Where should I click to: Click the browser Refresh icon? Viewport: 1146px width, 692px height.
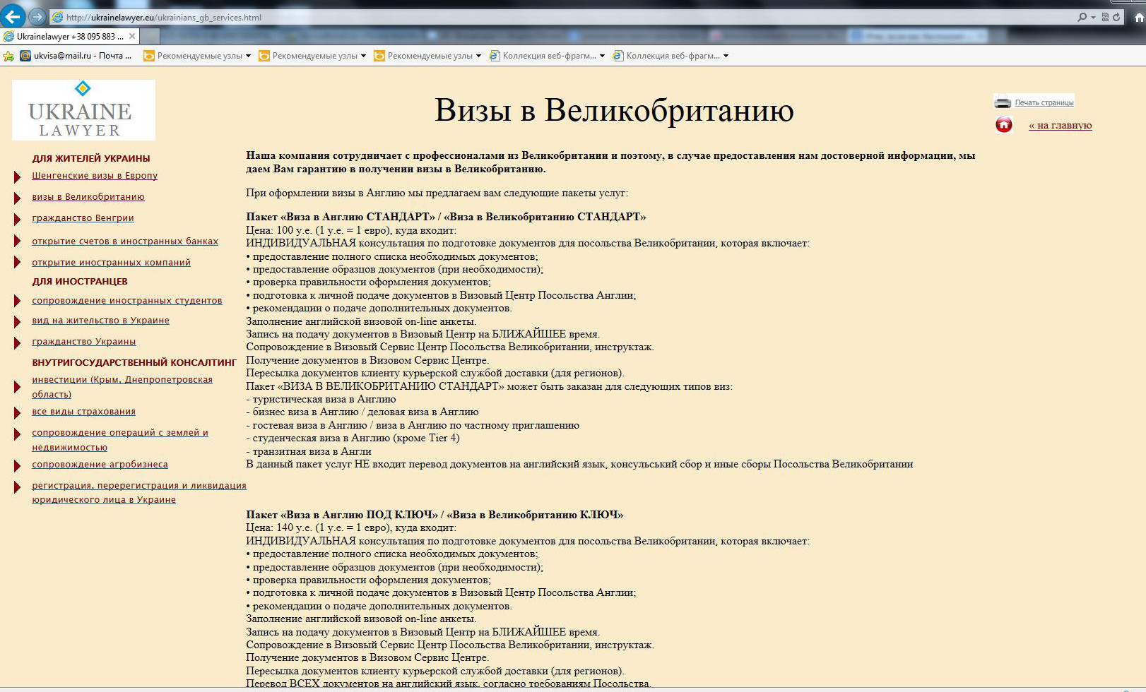(1115, 17)
